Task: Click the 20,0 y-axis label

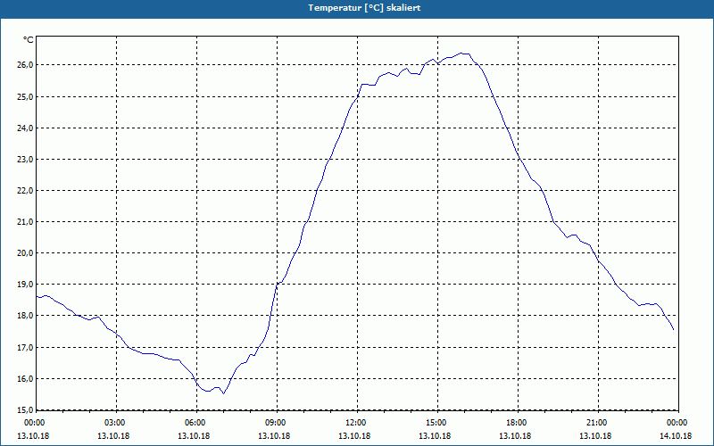Action: (25, 253)
